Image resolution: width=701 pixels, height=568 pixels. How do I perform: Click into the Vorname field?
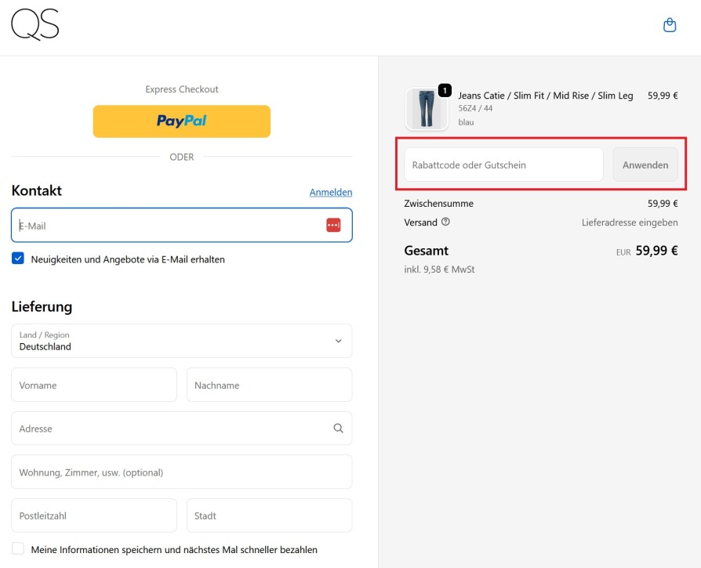94,385
